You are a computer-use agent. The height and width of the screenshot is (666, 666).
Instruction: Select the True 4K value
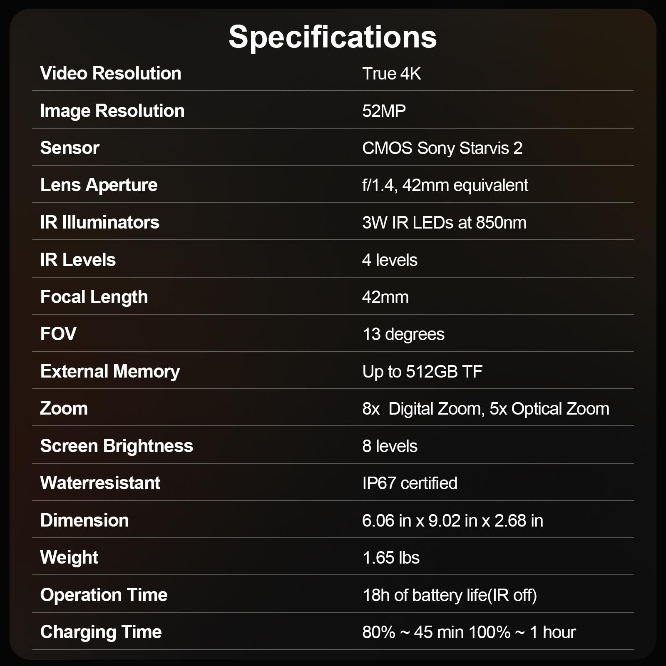(391, 74)
